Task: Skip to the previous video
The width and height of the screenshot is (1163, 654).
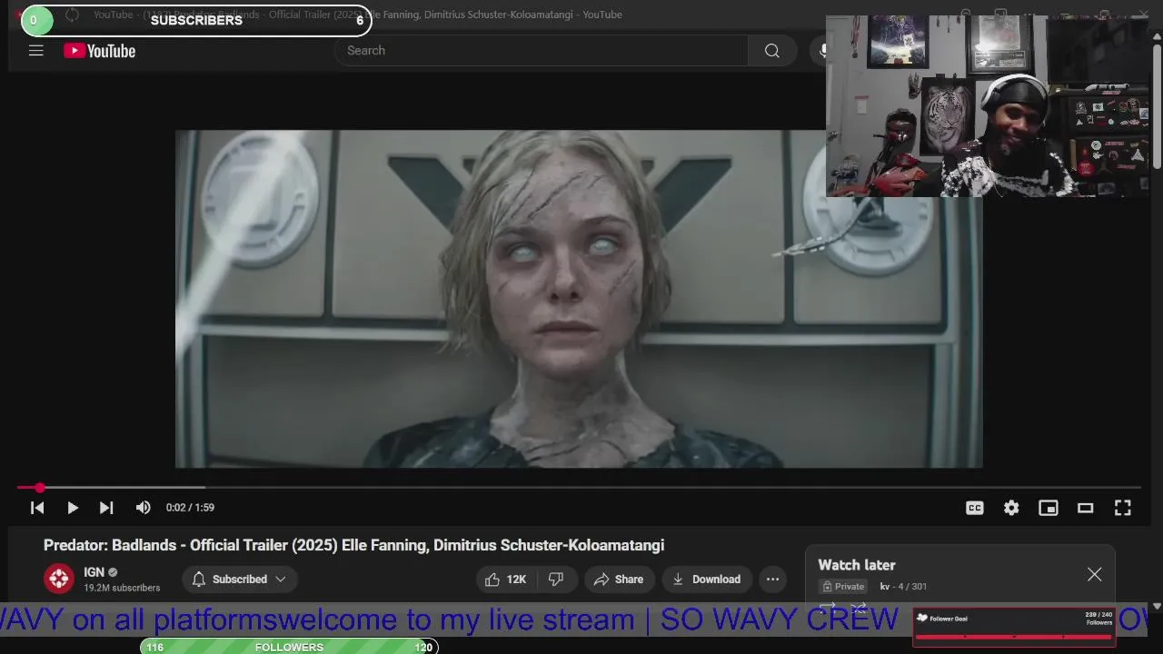Action: 37,508
